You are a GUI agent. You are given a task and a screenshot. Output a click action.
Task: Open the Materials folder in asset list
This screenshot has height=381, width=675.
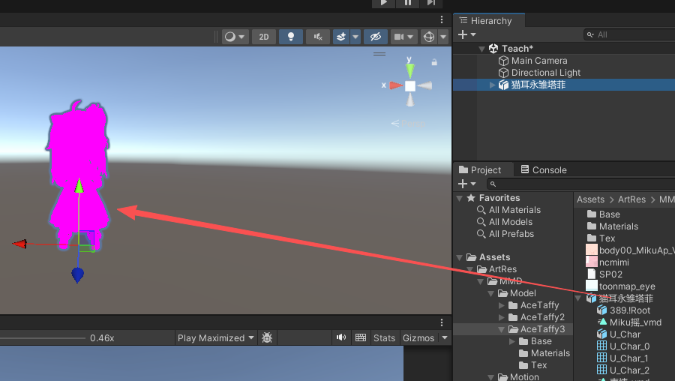click(619, 226)
